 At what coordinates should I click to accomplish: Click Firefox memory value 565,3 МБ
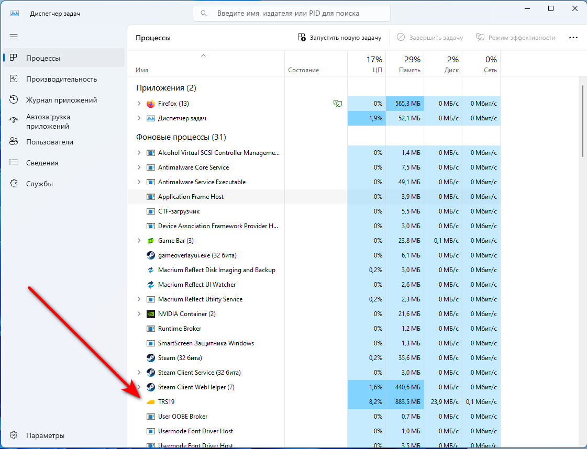408,104
